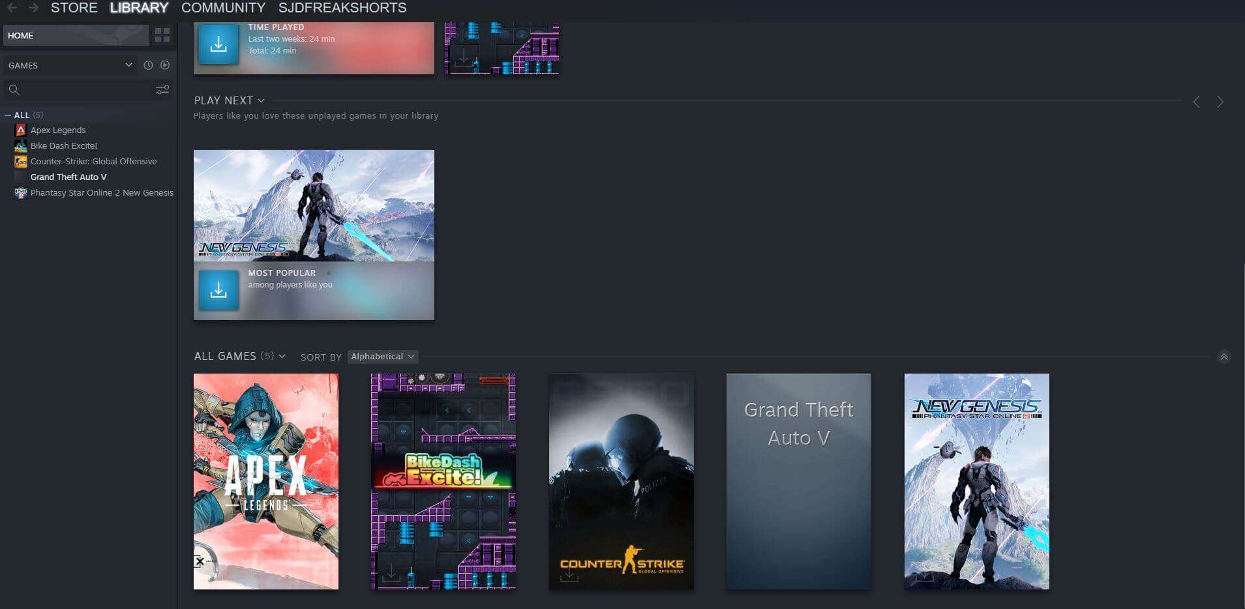Click the download icon on the BikeDash Excite cover
This screenshot has height=609, width=1245.
[391, 574]
